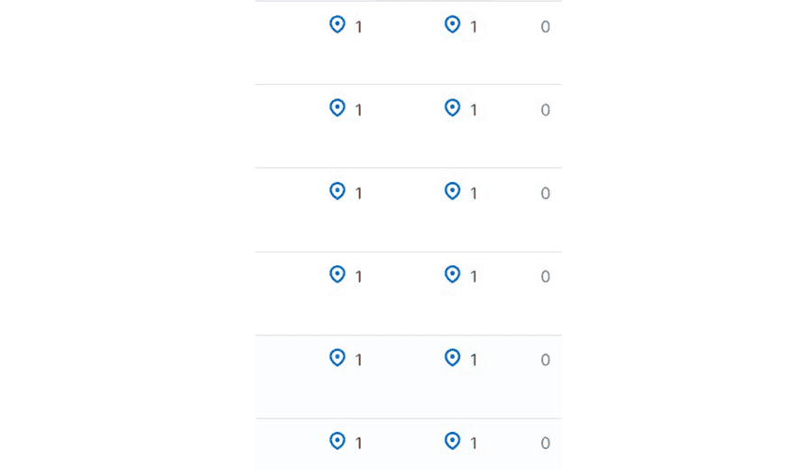Click the number 1 beside the first row's left pin
The width and height of the screenshot is (812, 469).
pyautogui.click(x=358, y=27)
